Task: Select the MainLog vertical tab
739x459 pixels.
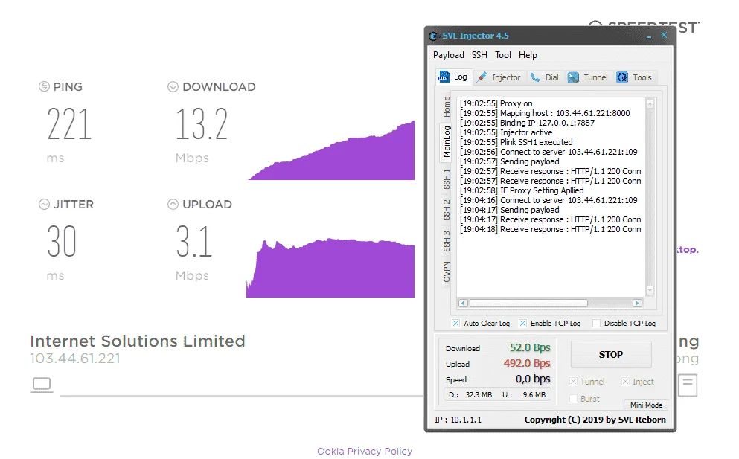Action: 447,142
